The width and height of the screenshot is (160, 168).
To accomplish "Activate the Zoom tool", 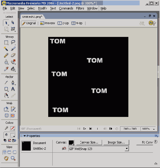I will pos(13,158).
